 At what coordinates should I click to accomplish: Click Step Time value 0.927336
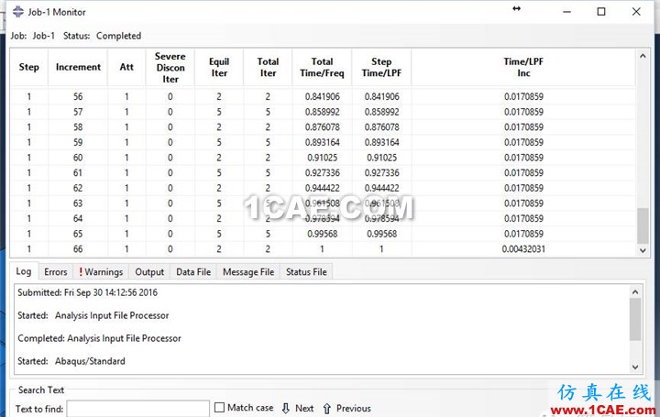[x=381, y=173]
